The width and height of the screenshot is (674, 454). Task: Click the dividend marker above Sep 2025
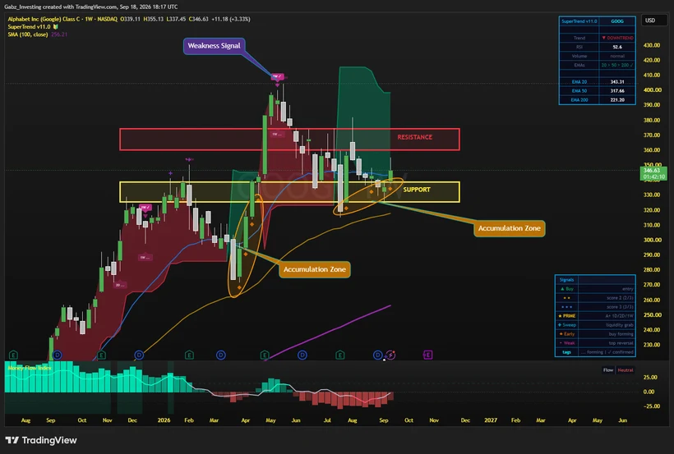58,355
